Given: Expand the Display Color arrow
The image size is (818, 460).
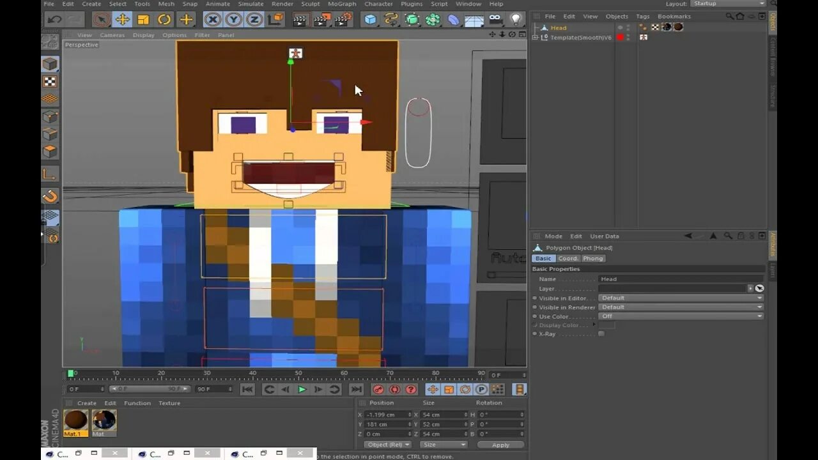Looking at the screenshot, I should (x=594, y=325).
